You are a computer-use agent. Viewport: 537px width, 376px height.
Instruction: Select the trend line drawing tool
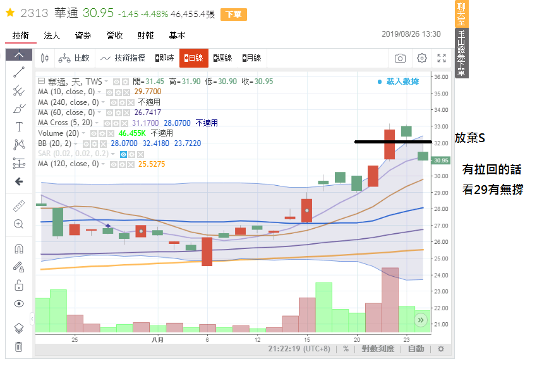tap(19, 72)
